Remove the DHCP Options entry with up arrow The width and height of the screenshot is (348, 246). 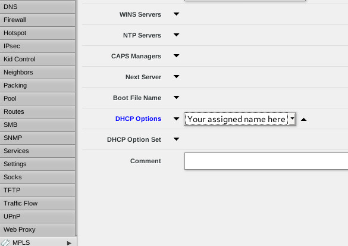point(304,120)
